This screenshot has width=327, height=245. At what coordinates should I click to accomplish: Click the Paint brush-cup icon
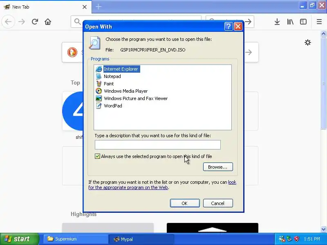(x=99, y=84)
